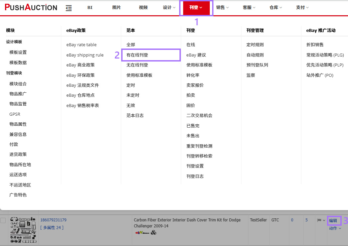The image size is (348, 246).
Task: Open the 刊登 top menu tab
Action: 196,8
